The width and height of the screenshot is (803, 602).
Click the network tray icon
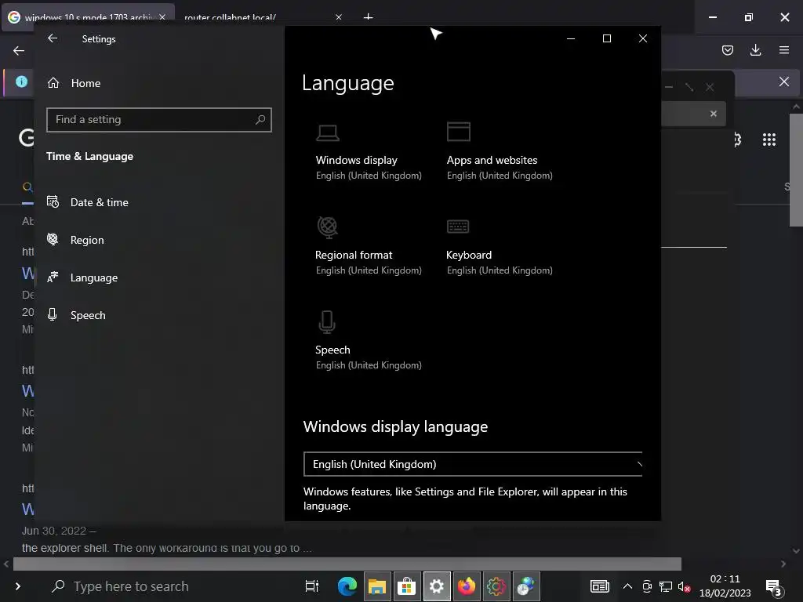tap(666, 586)
